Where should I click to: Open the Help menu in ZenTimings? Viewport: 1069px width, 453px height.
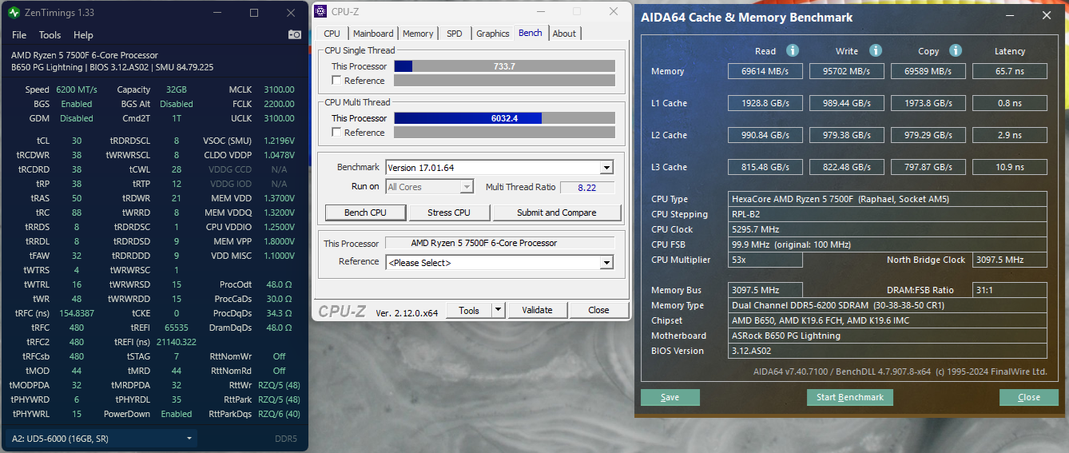83,35
